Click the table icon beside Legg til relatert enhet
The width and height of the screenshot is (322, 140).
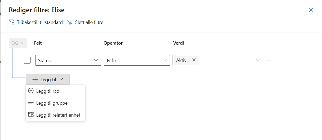(x=31, y=115)
